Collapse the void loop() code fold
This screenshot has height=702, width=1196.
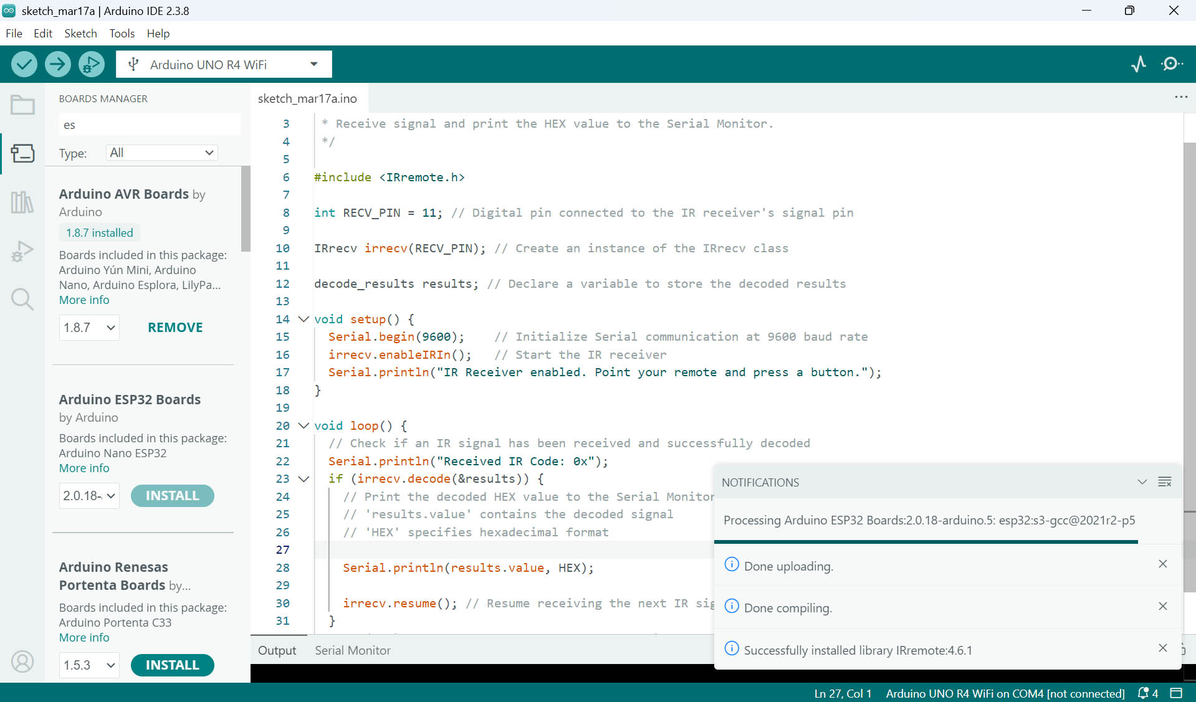pyautogui.click(x=304, y=425)
